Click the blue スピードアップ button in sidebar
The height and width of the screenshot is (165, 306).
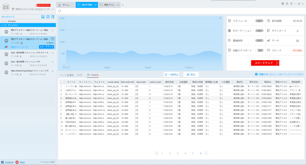pos(46,47)
